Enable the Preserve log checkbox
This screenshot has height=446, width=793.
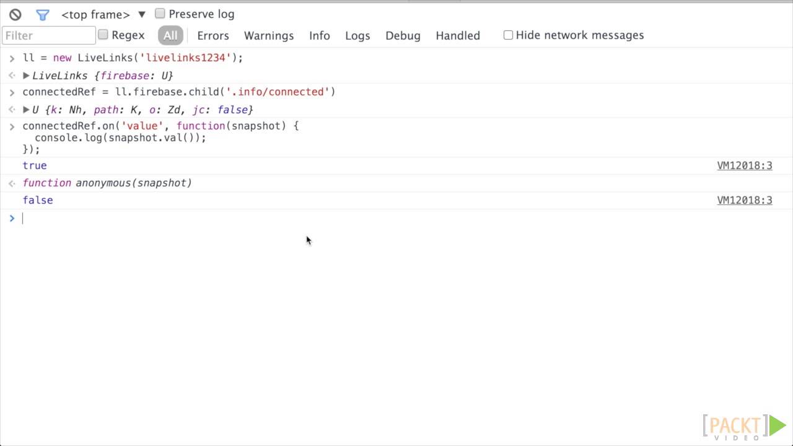[160, 13]
